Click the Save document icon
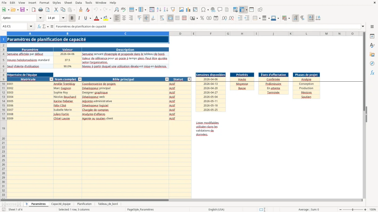The height and width of the screenshot is (212, 378). coord(22,10)
